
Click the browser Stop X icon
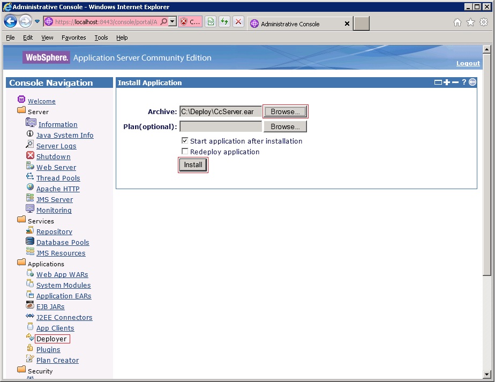tap(238, 22)
